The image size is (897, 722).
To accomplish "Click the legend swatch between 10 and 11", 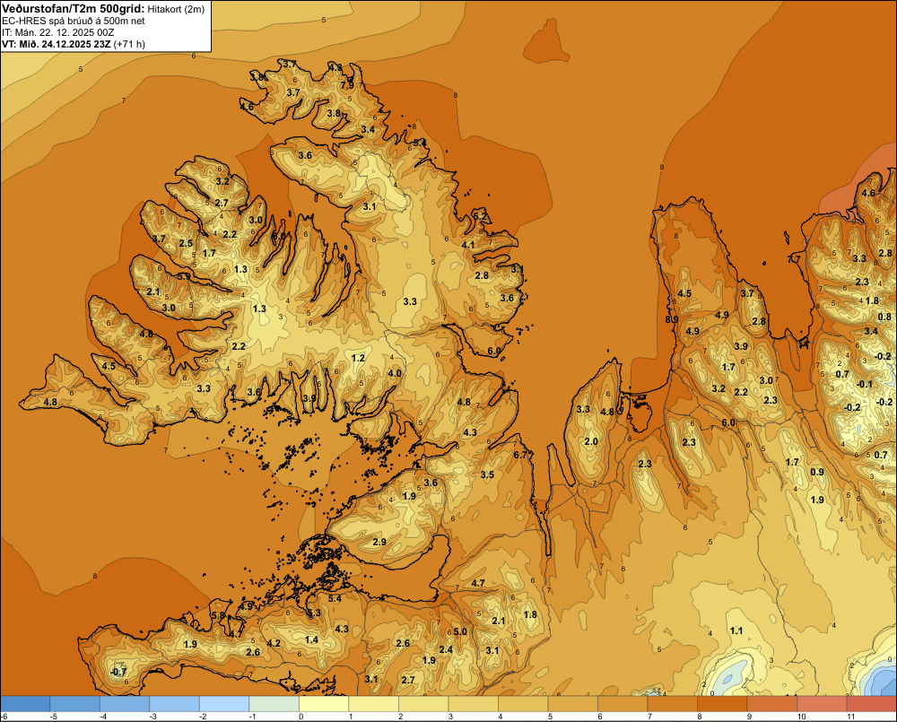I will [822, 704].
